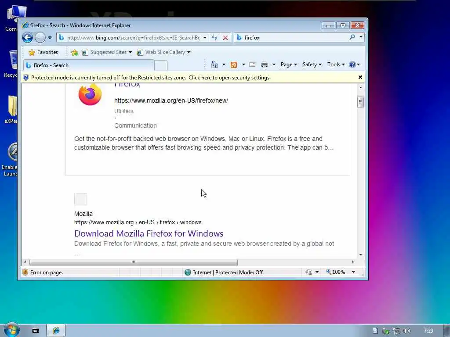Select the firefox - Search tab
The width and height of the screenshot is (450, 337).
click(88, 65)
